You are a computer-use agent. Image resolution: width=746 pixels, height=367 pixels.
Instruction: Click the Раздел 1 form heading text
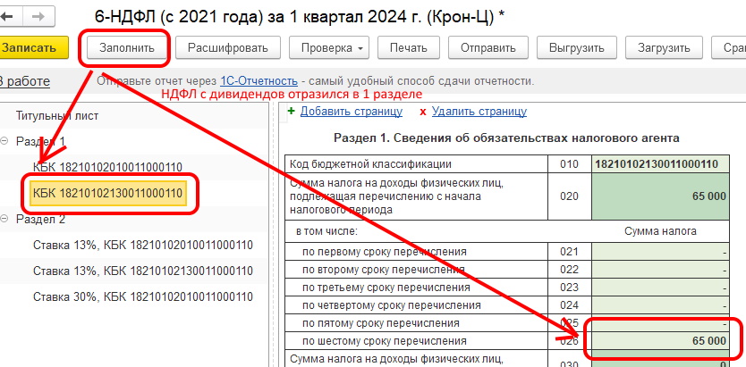(506, 138)
